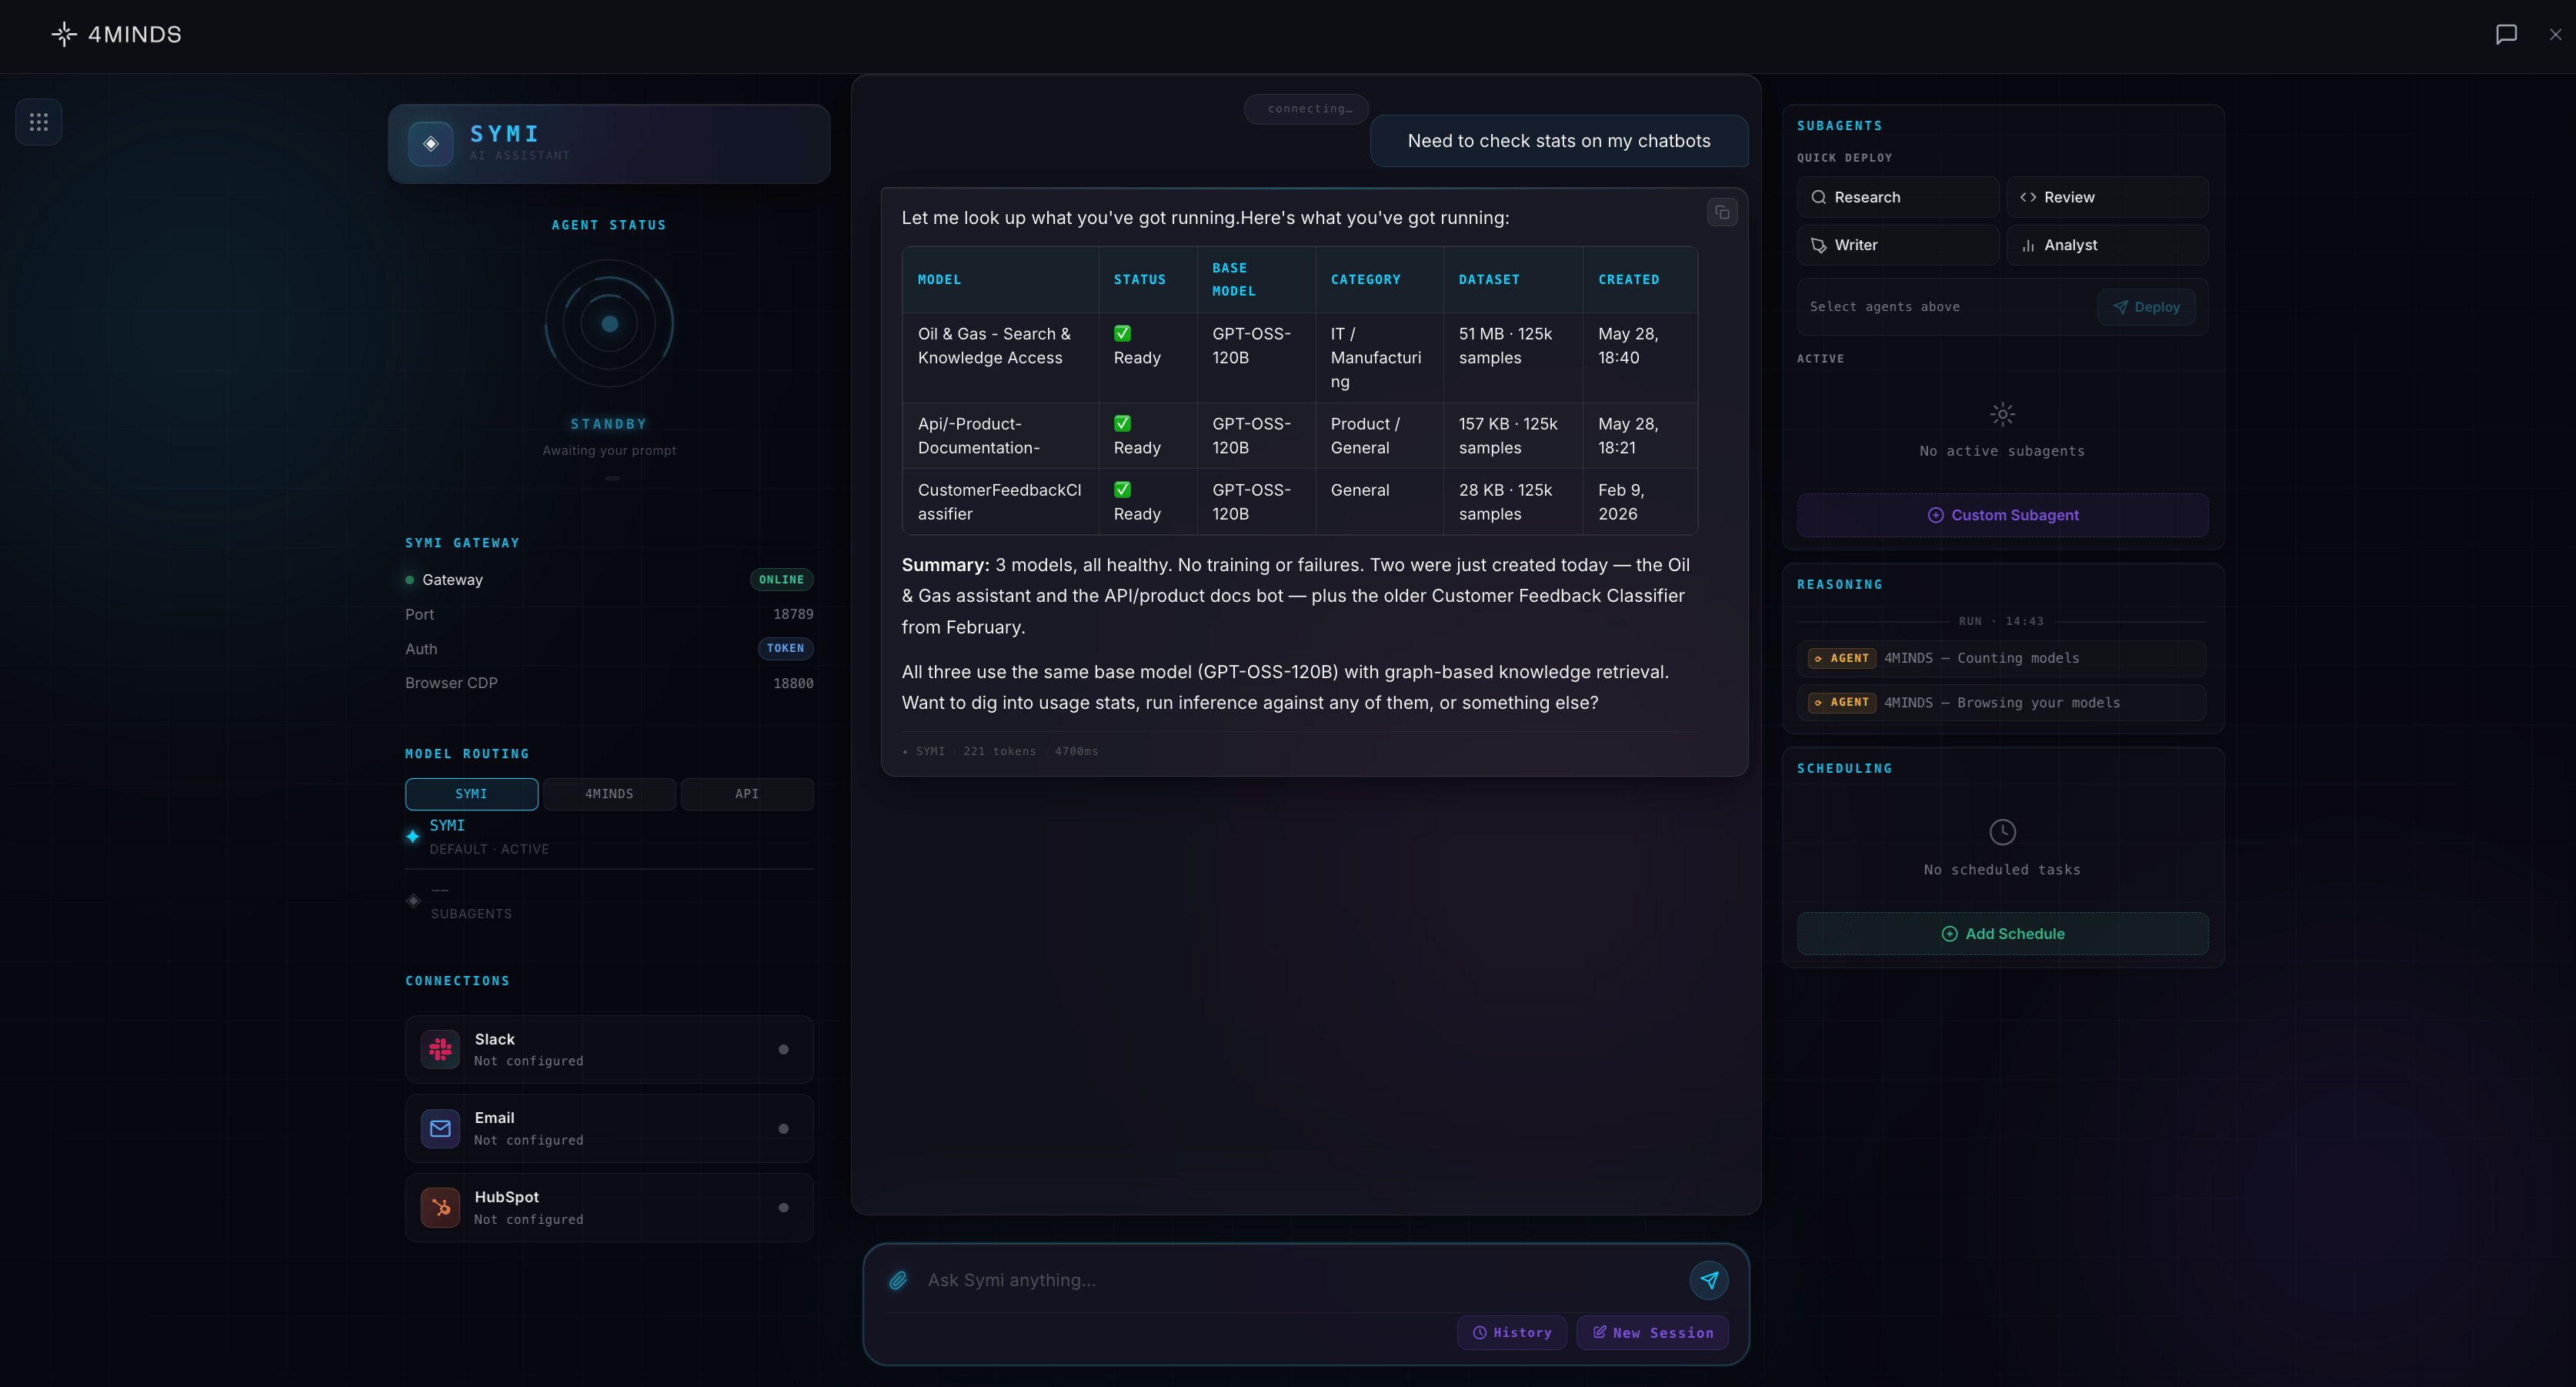The image size is (2576, 1387).
Task: Toggle Slack connection status dot
Action: click(783, 1050)
